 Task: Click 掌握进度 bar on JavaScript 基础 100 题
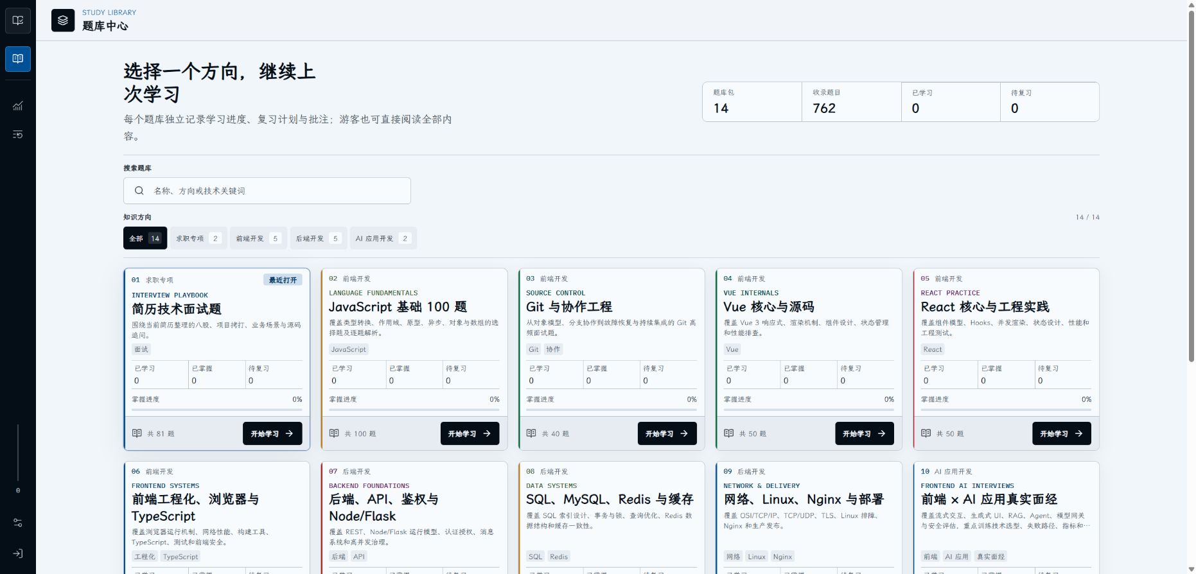(414, 410)
